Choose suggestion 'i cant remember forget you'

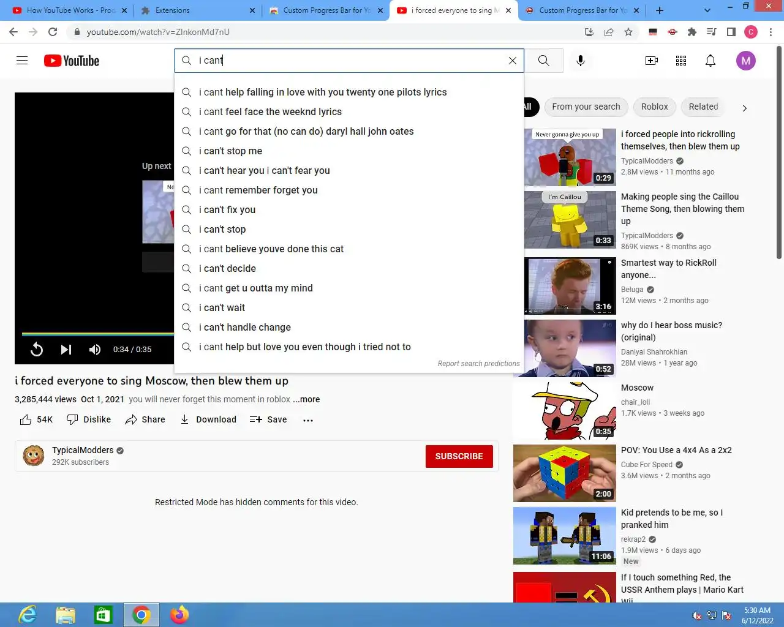(x=349, y=190)
